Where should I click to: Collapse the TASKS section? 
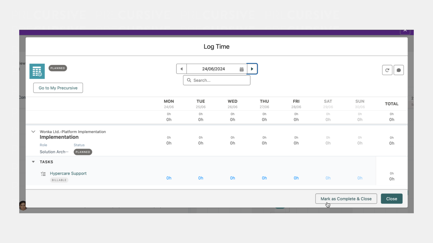coord(33,161)
